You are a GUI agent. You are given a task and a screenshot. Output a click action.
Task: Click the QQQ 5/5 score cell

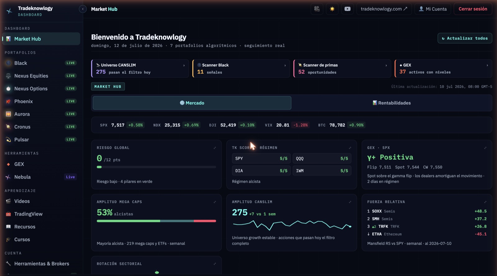pos(322,158)
